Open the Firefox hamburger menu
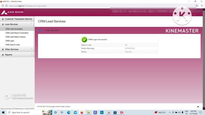Screen dimensions: 205x115 tap(202, 6)
